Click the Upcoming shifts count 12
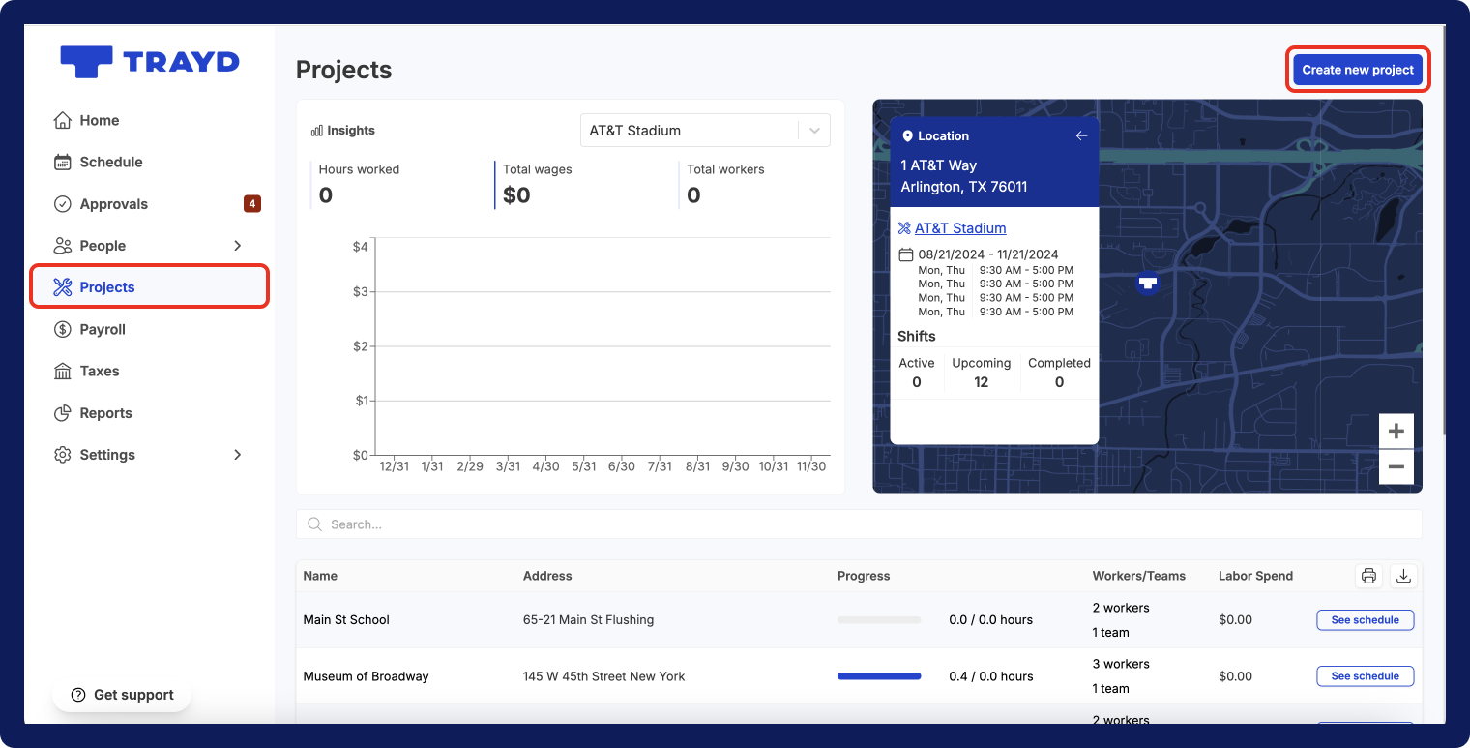 981,382
